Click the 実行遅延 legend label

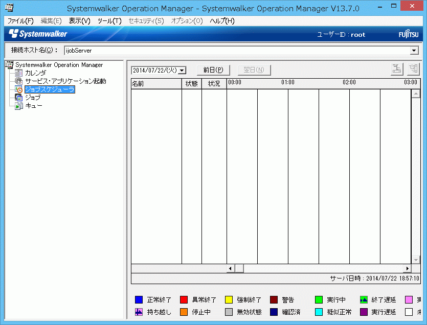(x=384, y=312)
